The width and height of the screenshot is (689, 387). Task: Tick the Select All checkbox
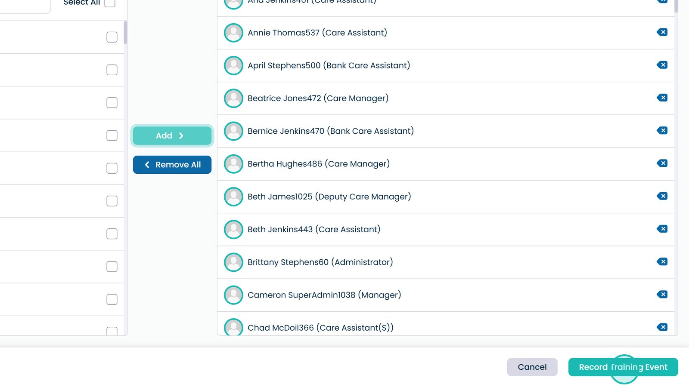click(110, 3)
